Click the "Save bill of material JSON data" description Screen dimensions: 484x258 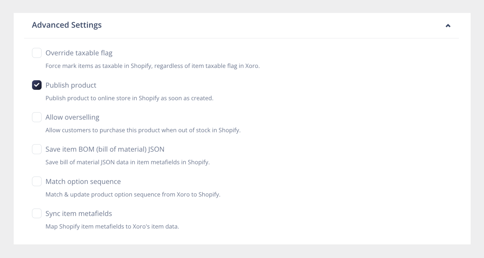pyautogui.click(x=127, y=162)
